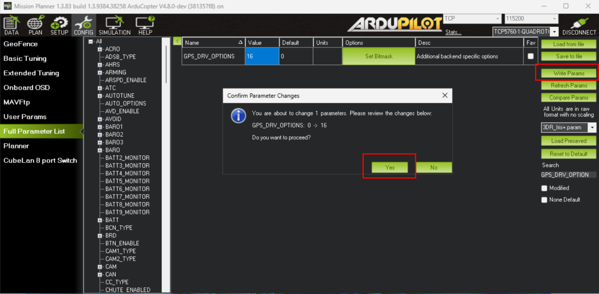Image resolution: width=599 pixels, height=294 pixels.
Task: Open the HELP screen
Action: [145, 25]
